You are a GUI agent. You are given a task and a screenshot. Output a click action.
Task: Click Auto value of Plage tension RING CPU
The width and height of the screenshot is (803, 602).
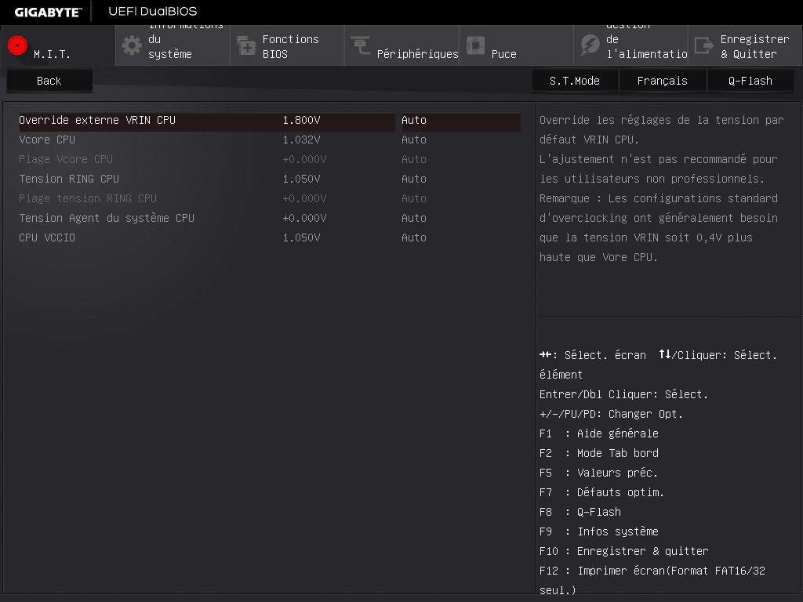414,198
